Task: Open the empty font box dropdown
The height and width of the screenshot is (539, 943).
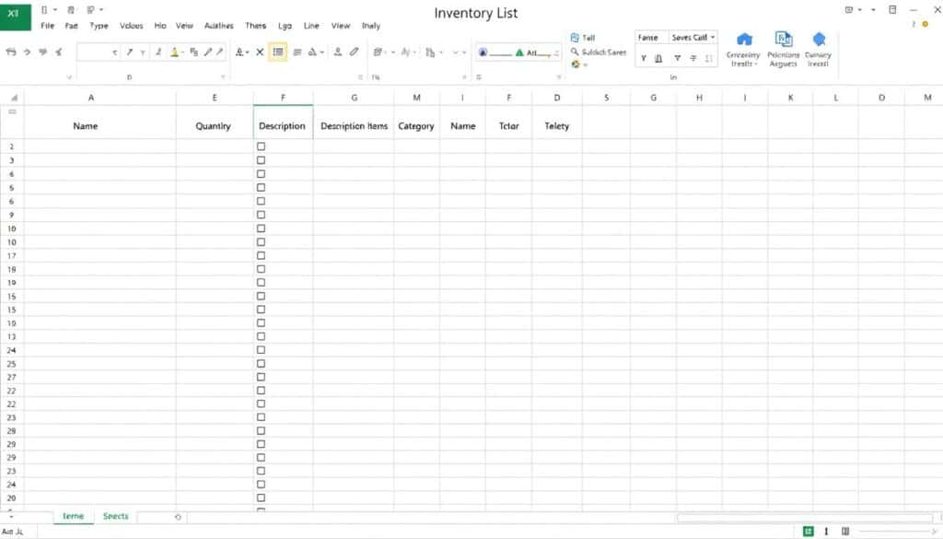Action: pos(114,53)
